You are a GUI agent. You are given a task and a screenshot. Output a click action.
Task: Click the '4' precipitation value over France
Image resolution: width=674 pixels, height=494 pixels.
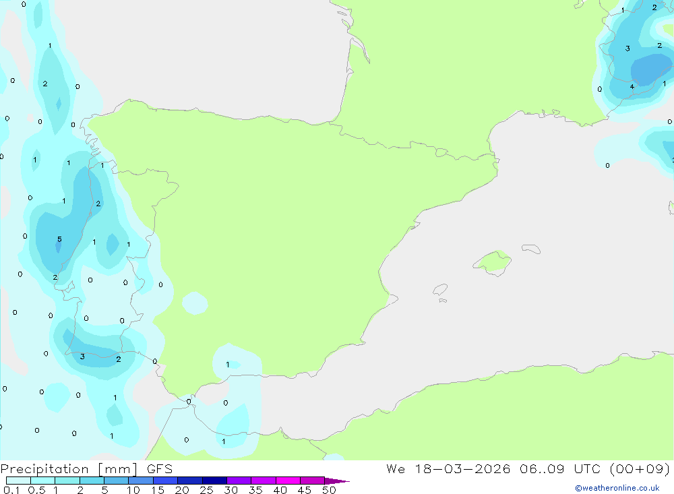click(x=632, y=87)
